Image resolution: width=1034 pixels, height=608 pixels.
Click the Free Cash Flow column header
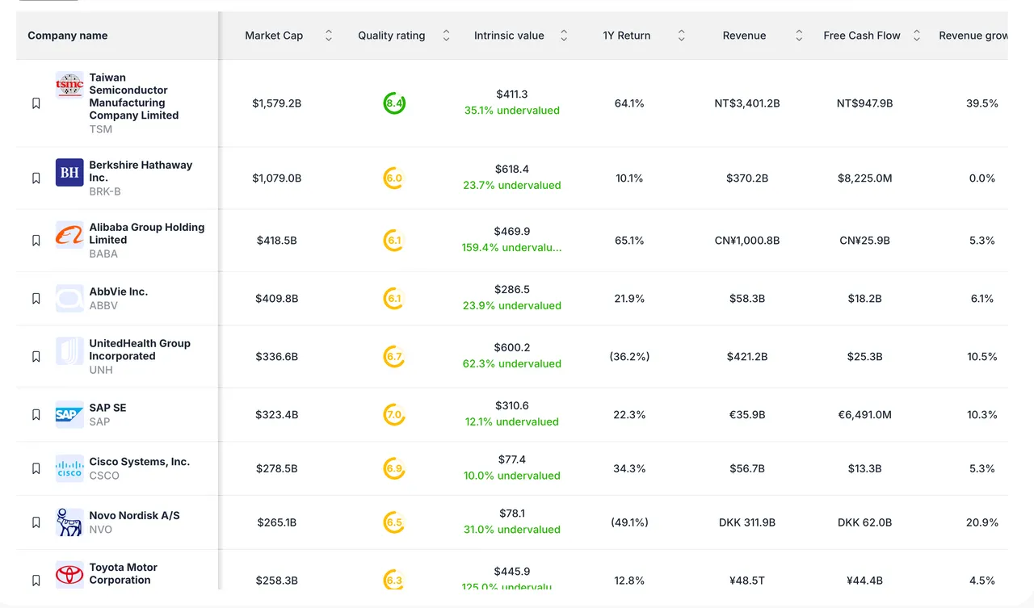coord(861,36)
